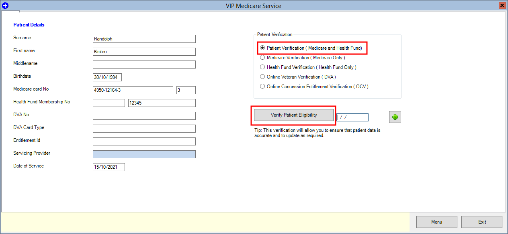Click the green information icon button
The image size is (508, 234).
[395, 117]
